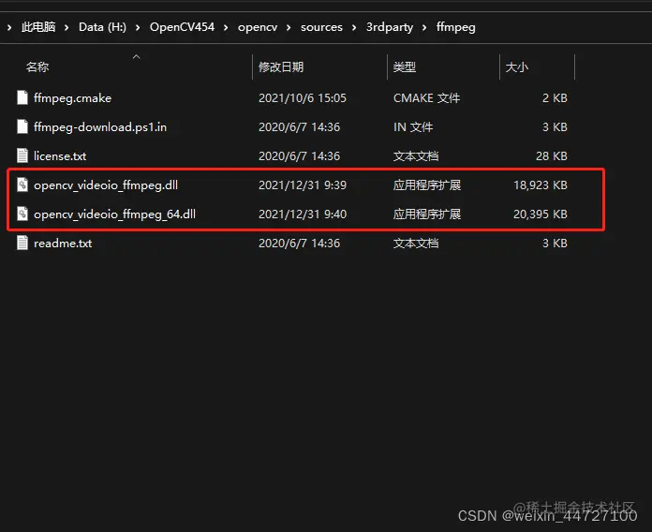Sort by 名称 column header
This screenshot has height=532, width=652.
(x=37, y=66)
